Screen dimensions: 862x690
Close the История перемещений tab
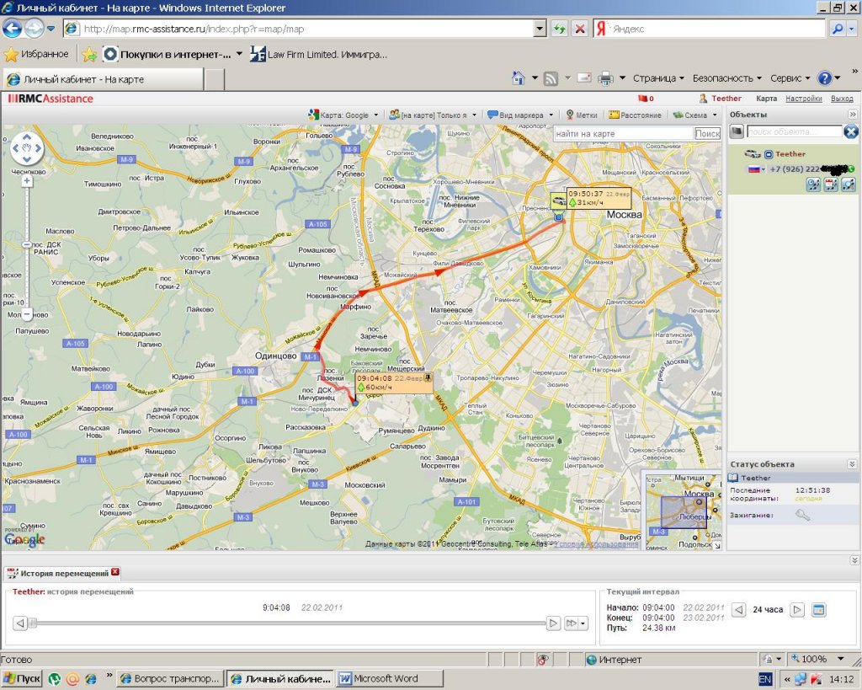[114, 572]
